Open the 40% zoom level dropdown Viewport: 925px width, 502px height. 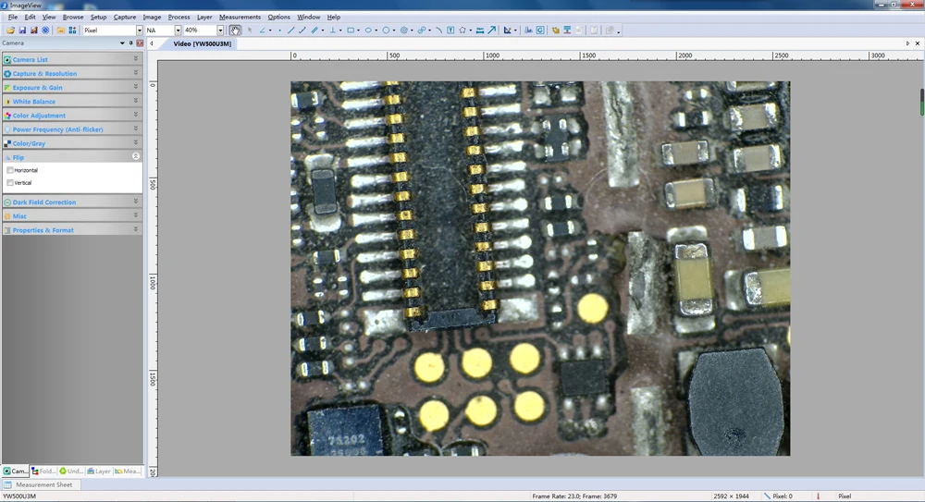(220, 31)
